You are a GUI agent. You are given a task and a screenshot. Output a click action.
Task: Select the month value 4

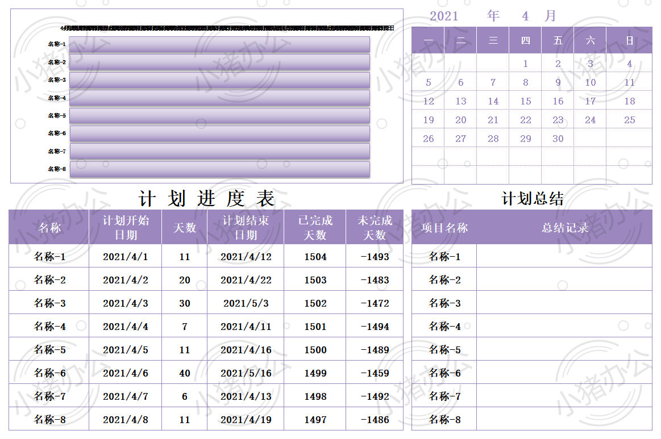coord(525,16)
